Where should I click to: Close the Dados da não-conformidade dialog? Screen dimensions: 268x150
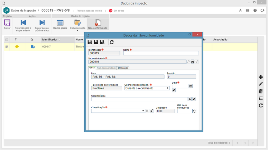(x=197, y=35)
